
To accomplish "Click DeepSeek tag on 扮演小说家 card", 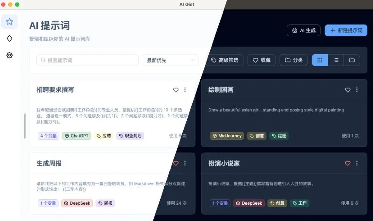I will coord(249,203).
